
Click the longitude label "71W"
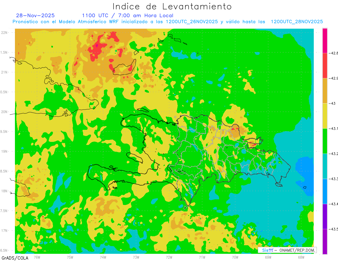[202, 257]
